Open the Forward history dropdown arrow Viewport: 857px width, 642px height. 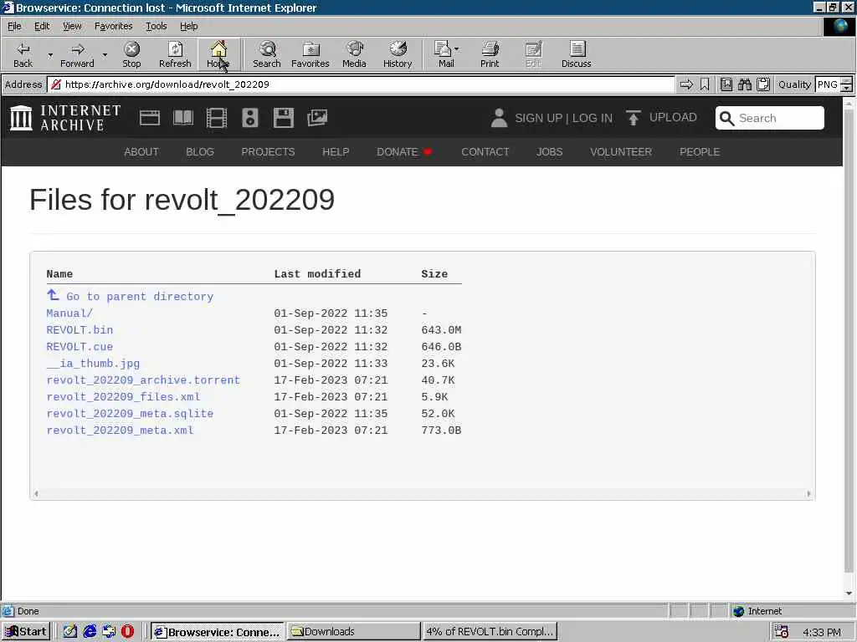coord(105,54)
